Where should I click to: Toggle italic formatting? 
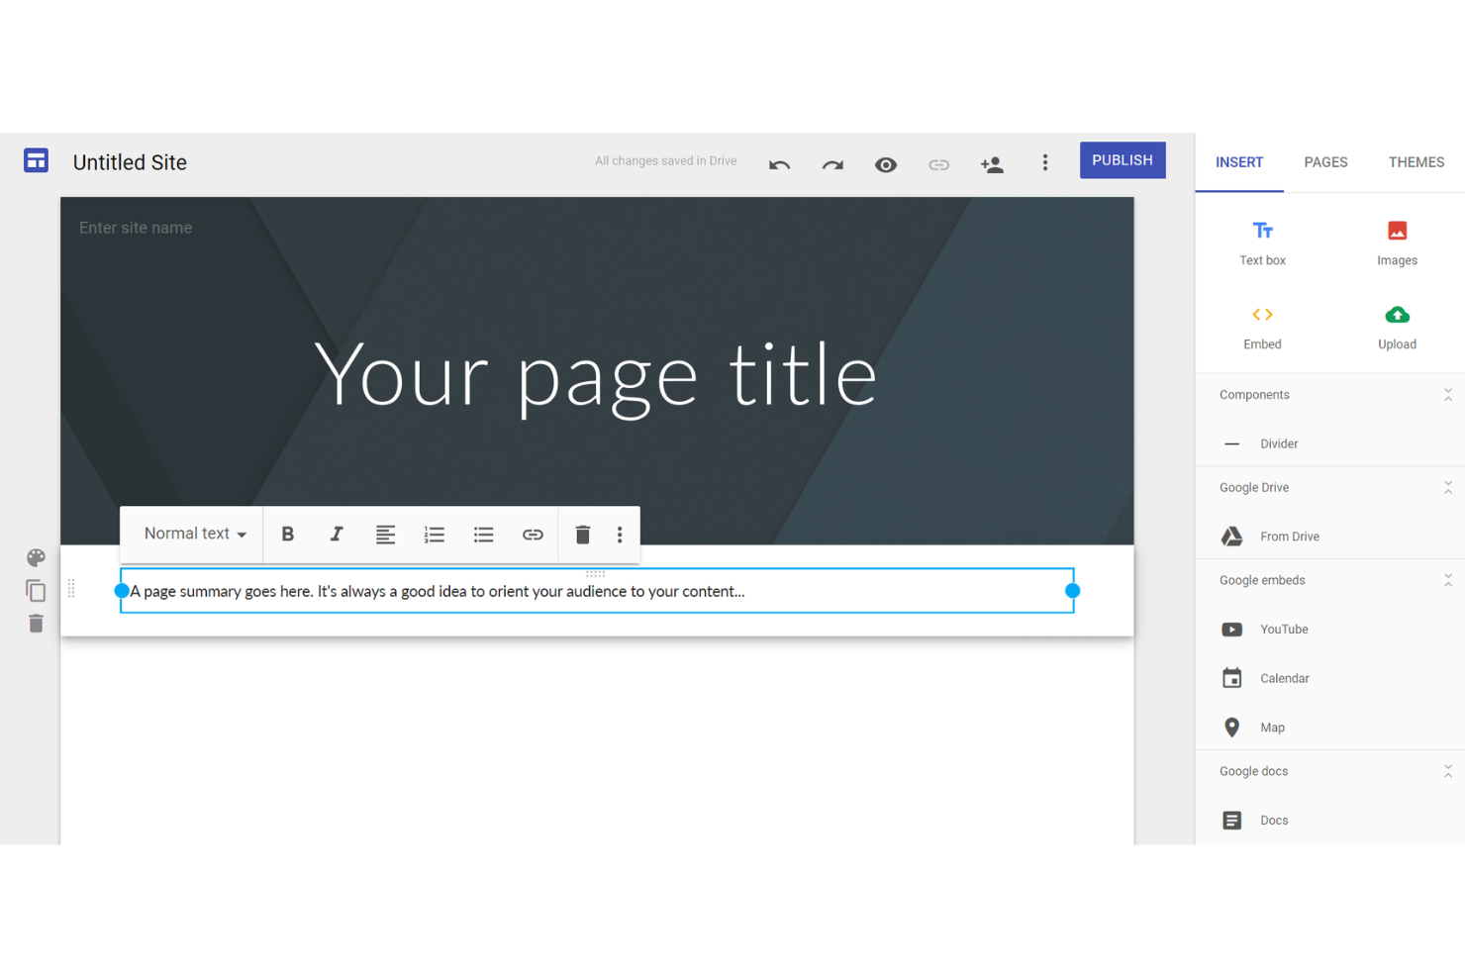tap(337, 534)
